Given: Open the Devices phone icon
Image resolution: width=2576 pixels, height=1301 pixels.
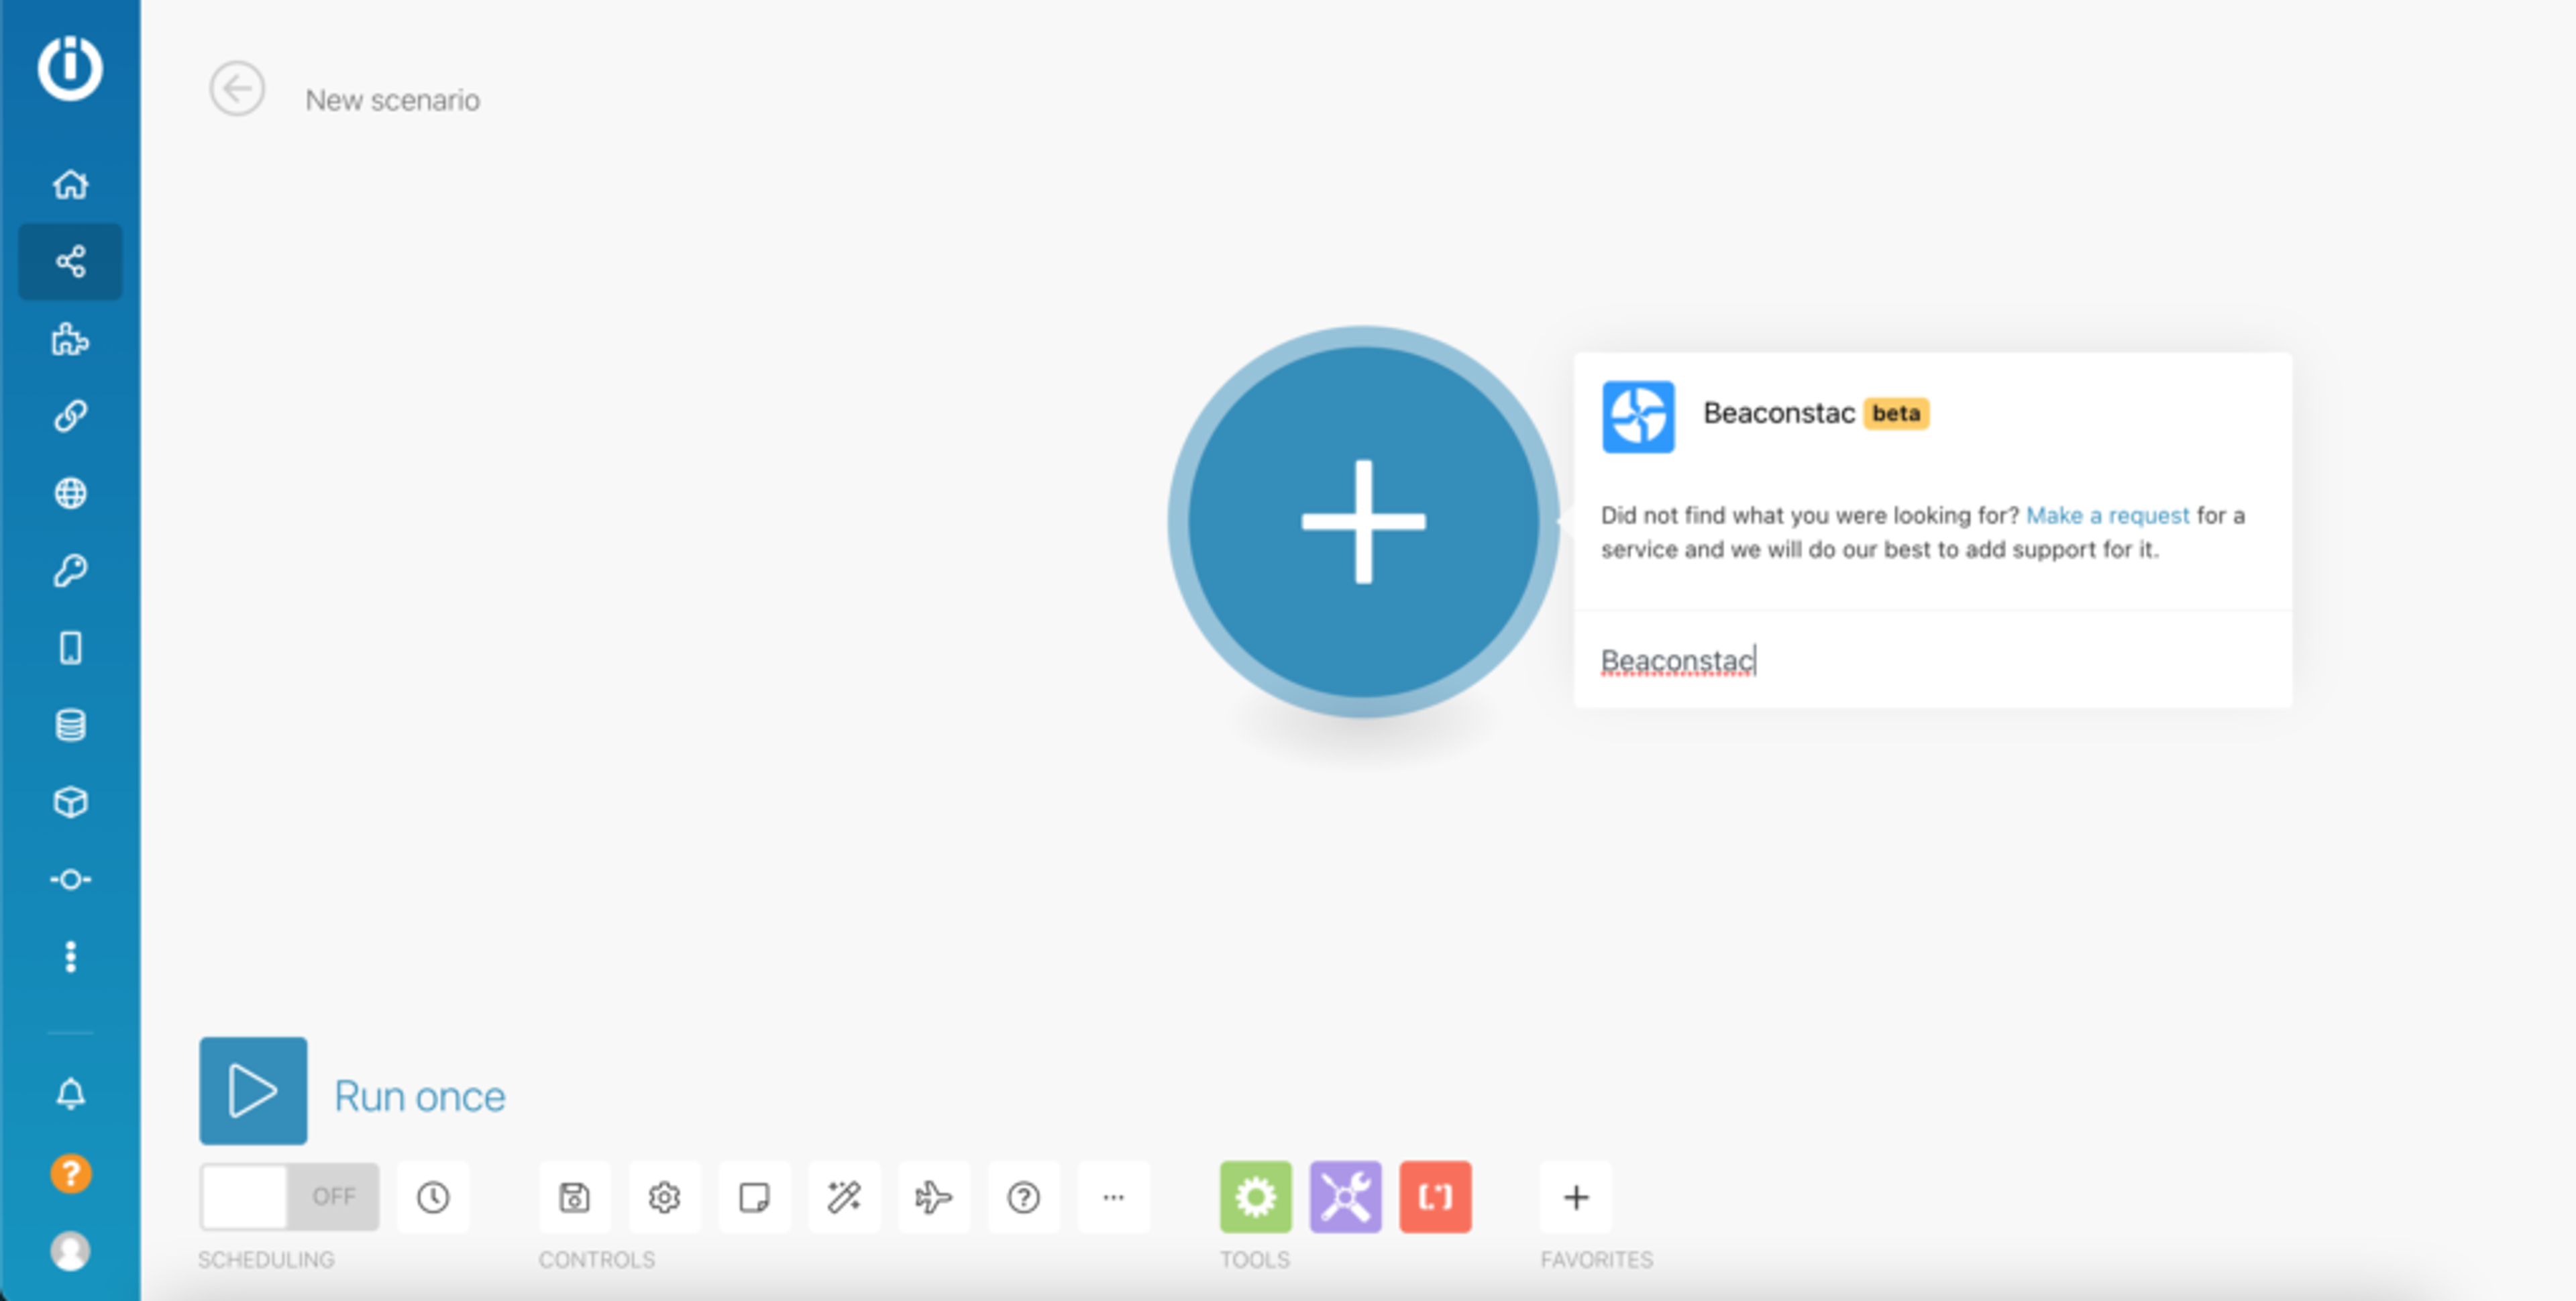Looking at the screenshot, I should (x=70, y=648).
